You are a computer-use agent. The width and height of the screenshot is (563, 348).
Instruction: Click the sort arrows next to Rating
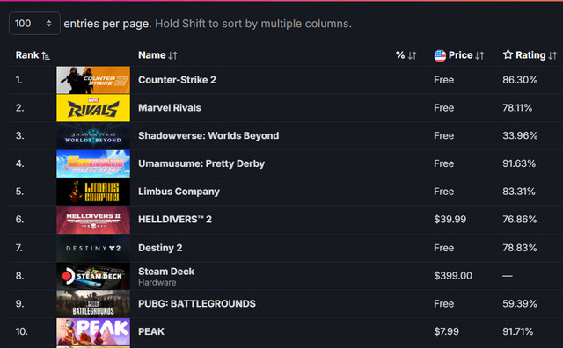[552, 55]
